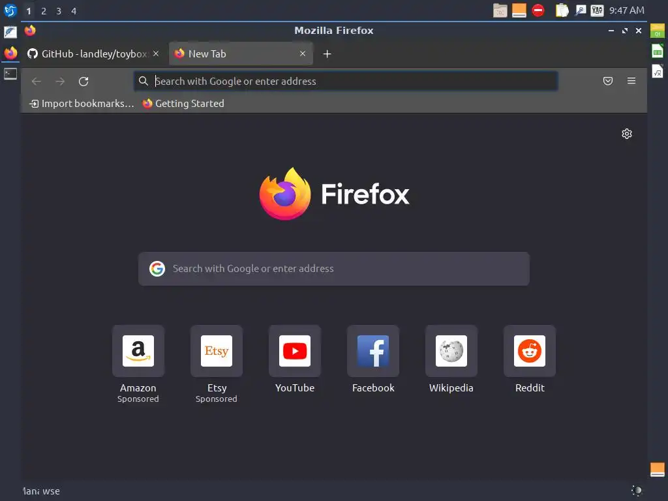Open the math formula document right icon

coord(658,71)
